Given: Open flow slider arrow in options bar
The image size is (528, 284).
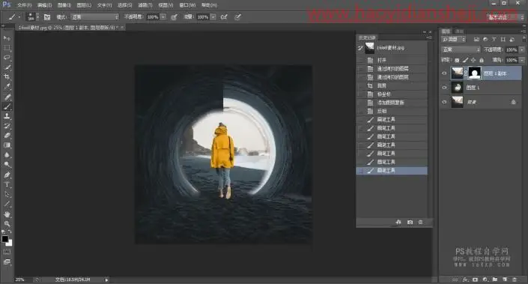Looking at the screenshot, I should click(x=213, y=16).
